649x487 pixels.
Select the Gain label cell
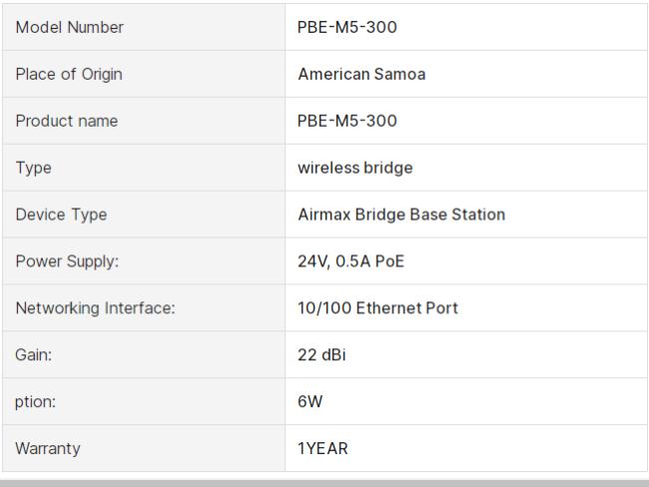tap(144, 354)
